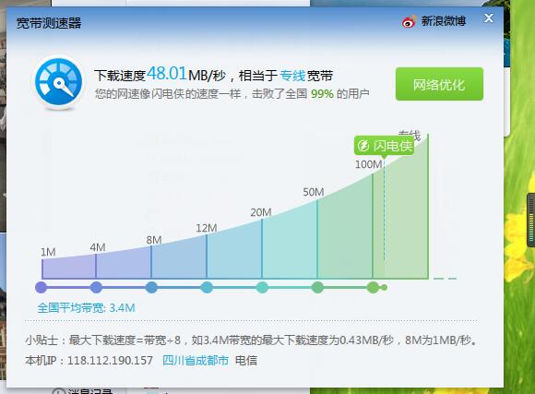Select the 20M marker dot on the scale

[262, 288]
